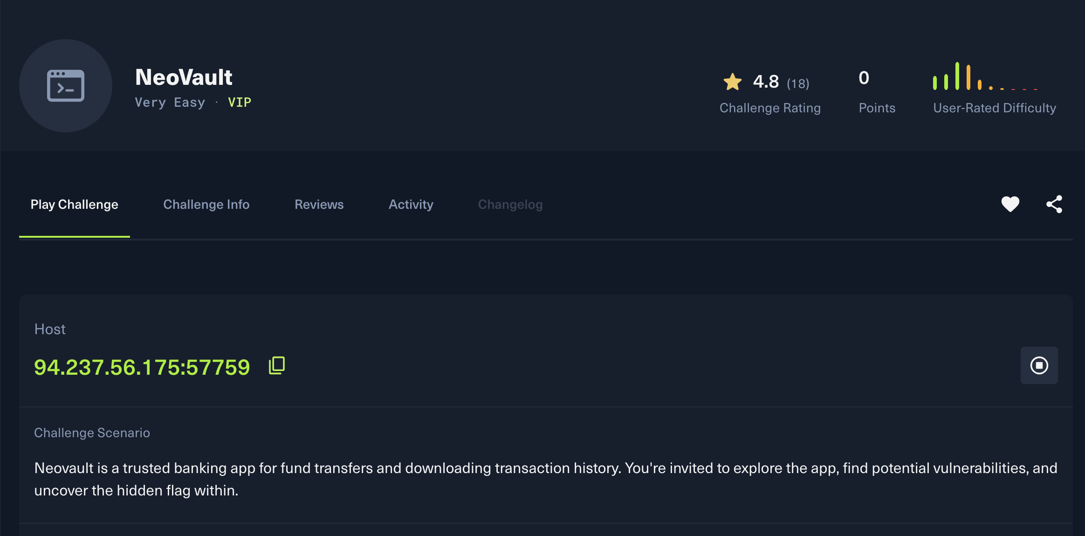
Task: Click the host address 94.237.56.175:57759
Action: (142, 367)
